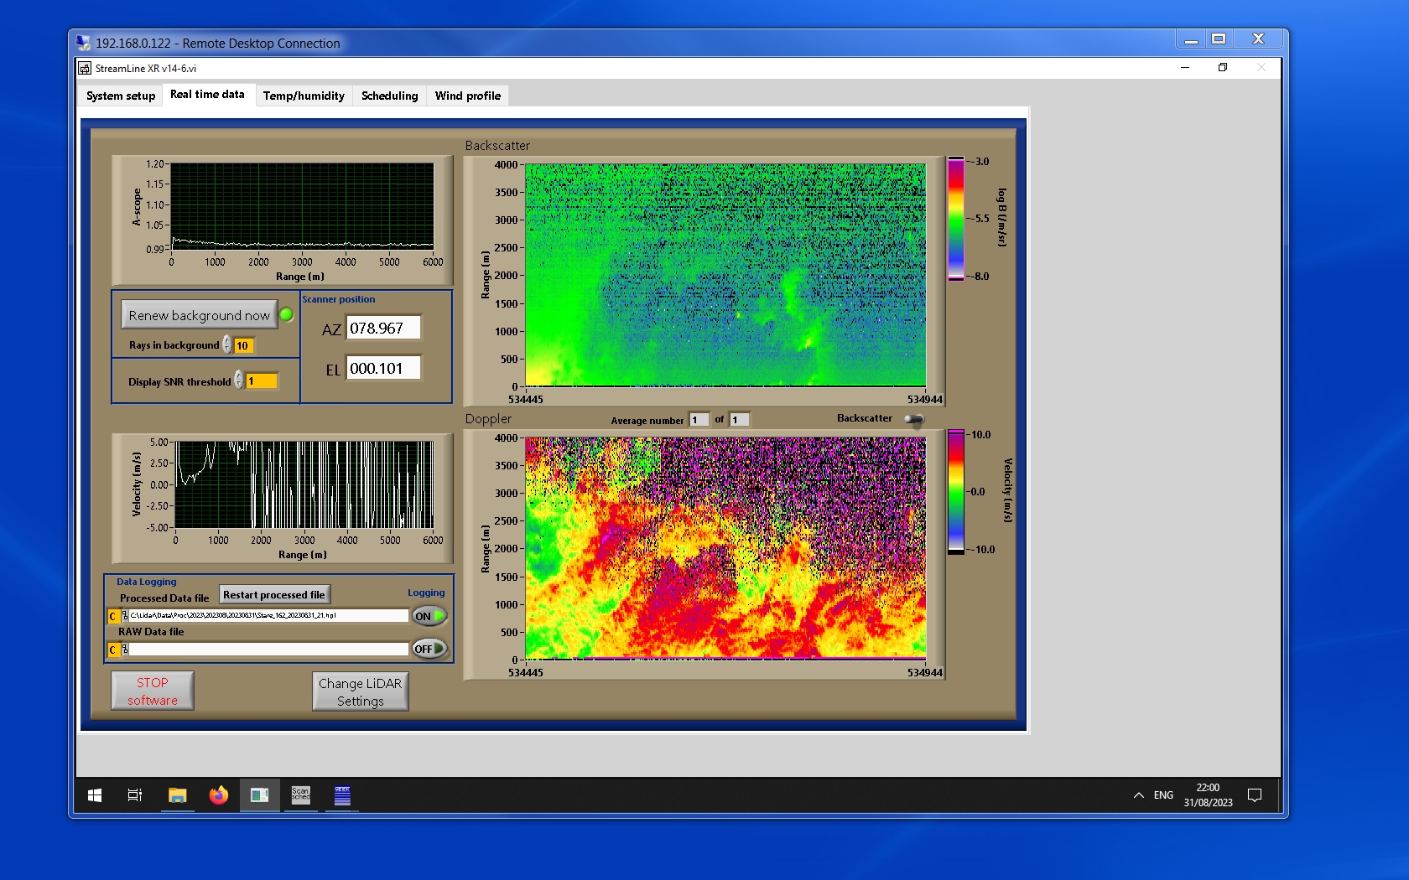
Task: Show hidden system tray icons
Action: coord(1138,795)
